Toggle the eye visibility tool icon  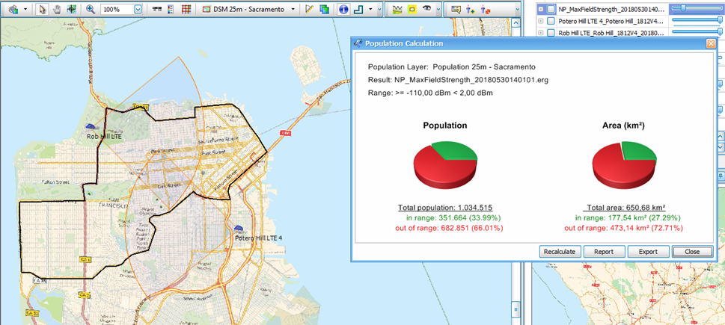point(426,9)
